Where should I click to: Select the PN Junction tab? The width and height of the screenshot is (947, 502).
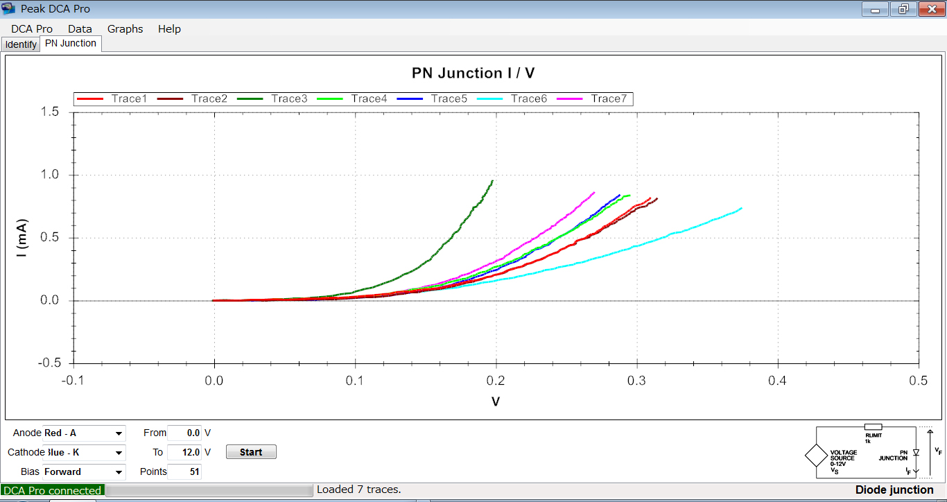point(71,44)
